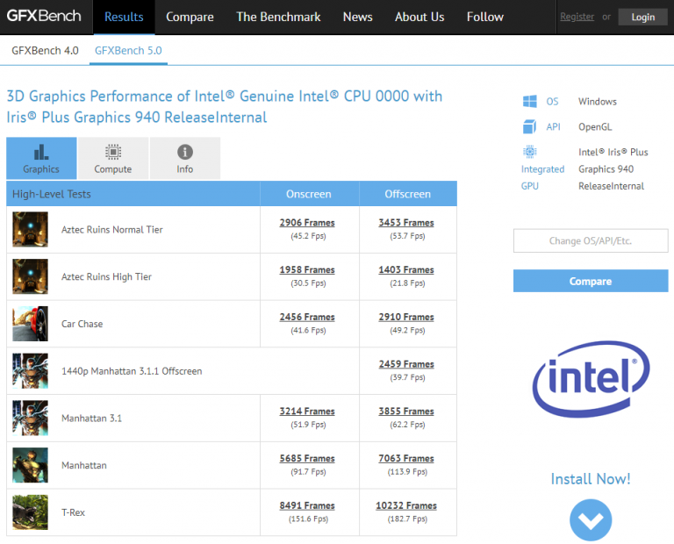Open the Graphics tab bar-chart icon
This screenshot has height=544, width=674.
coord(41,152)
